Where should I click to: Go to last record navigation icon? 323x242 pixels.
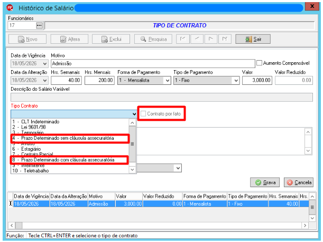(x=225, y=39)
